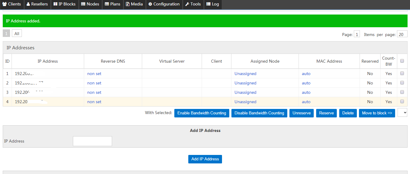This screenshot has height=174, width=410.
Task: Open IP Blocks grid icon
Action: 55,4
